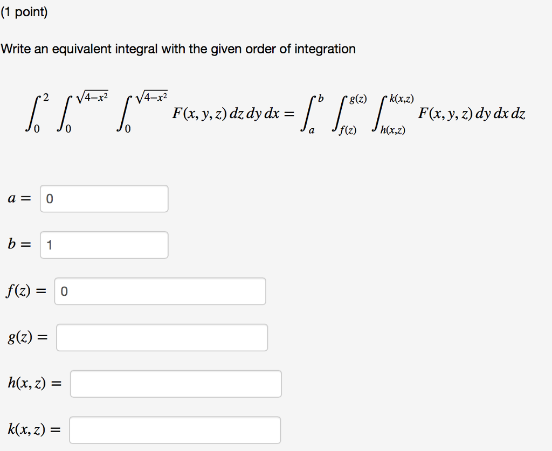Click the order of integration instruction text

178,49
